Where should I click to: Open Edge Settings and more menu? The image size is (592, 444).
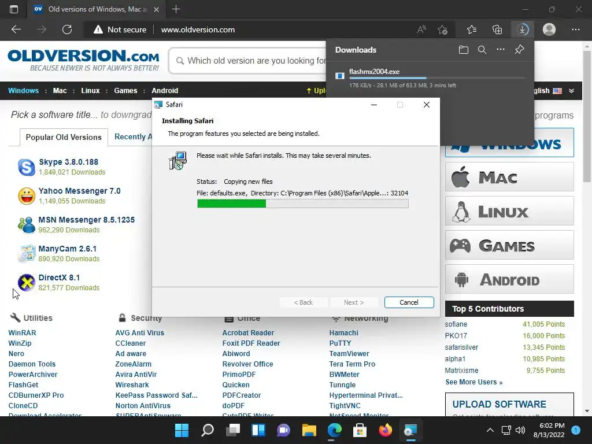click(x=575, y=29)
